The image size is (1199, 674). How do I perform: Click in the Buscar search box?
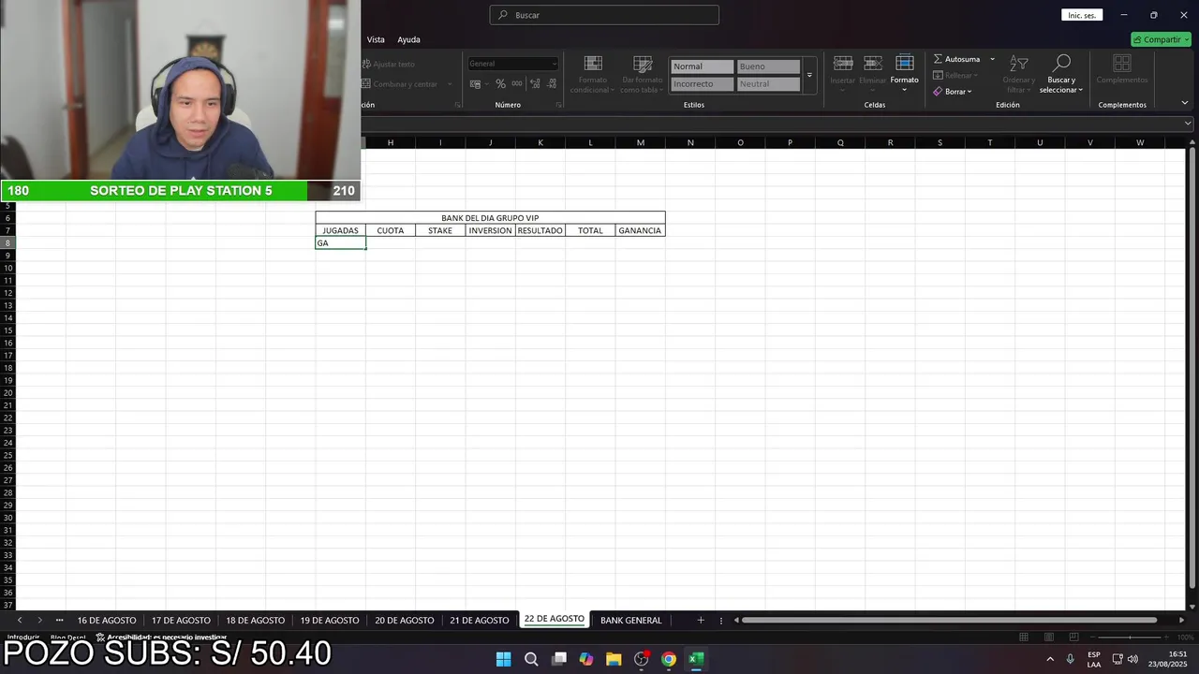604,15
